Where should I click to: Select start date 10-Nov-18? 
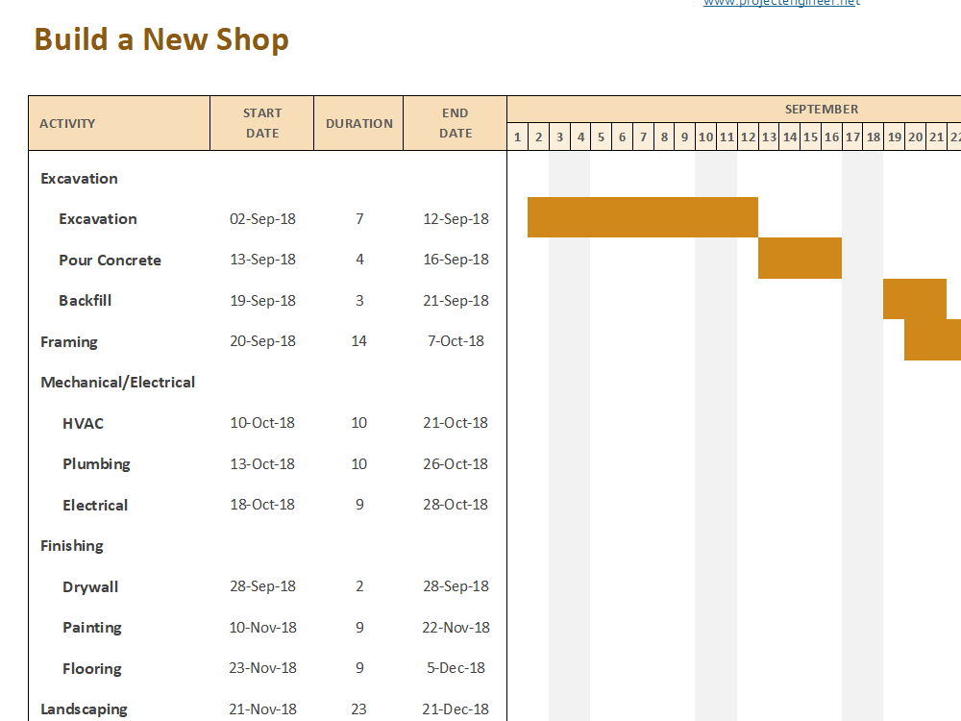pyautogui.click(x=262, y=627)
